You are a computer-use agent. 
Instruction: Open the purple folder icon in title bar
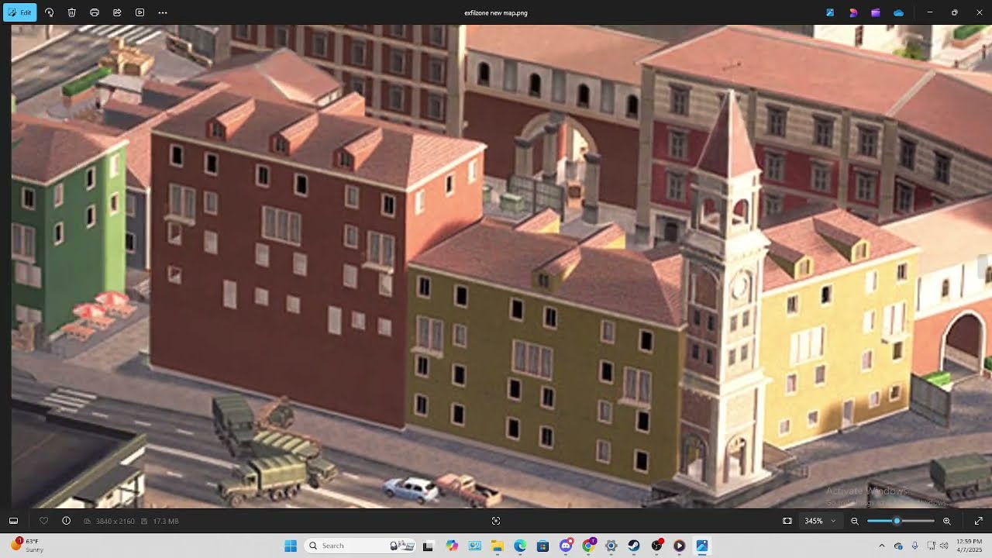pos(876,12)
